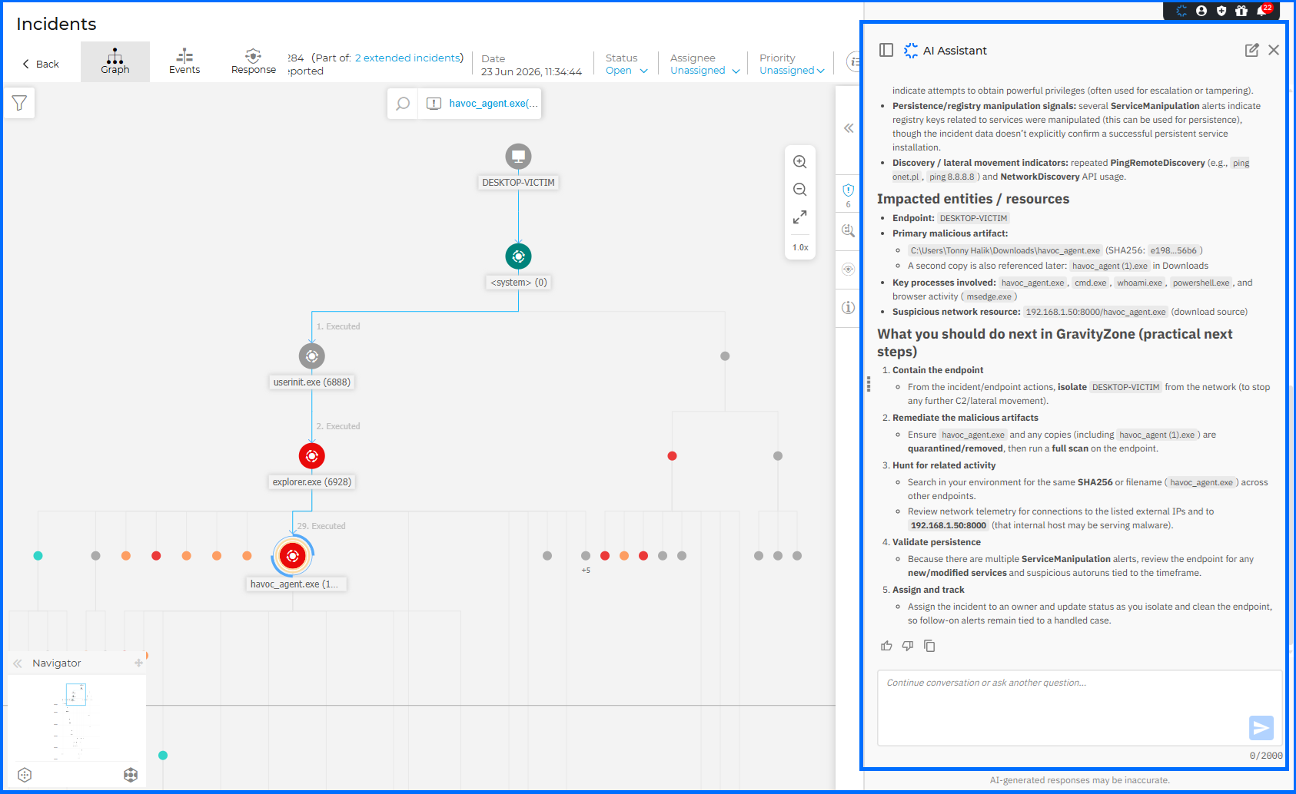The width and height of the screenshot is (1296, 794).
Task: Switch to the Response tab
Action: 254,61
